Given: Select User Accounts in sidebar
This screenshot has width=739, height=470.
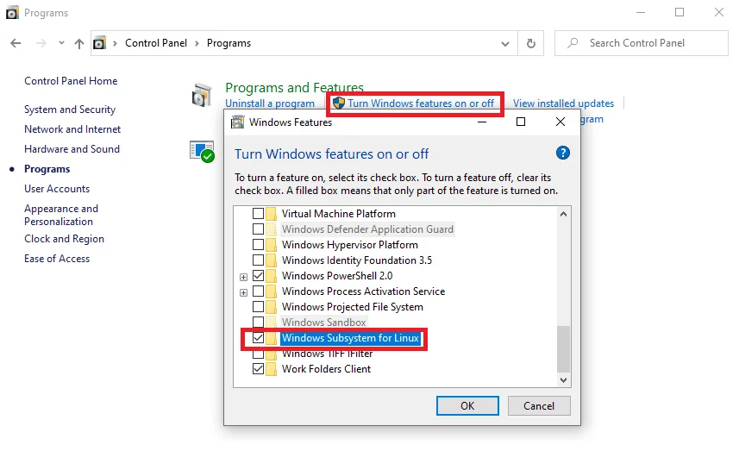Looking at the screenshot, I should [57, 189].
